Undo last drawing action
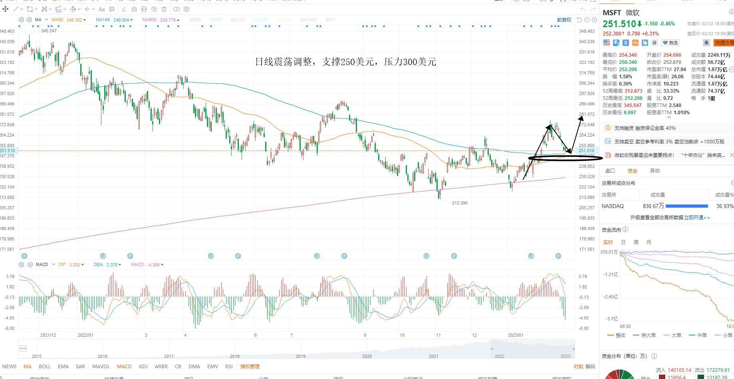Viewport: 734px width, 379px height. tap(583, 9)
